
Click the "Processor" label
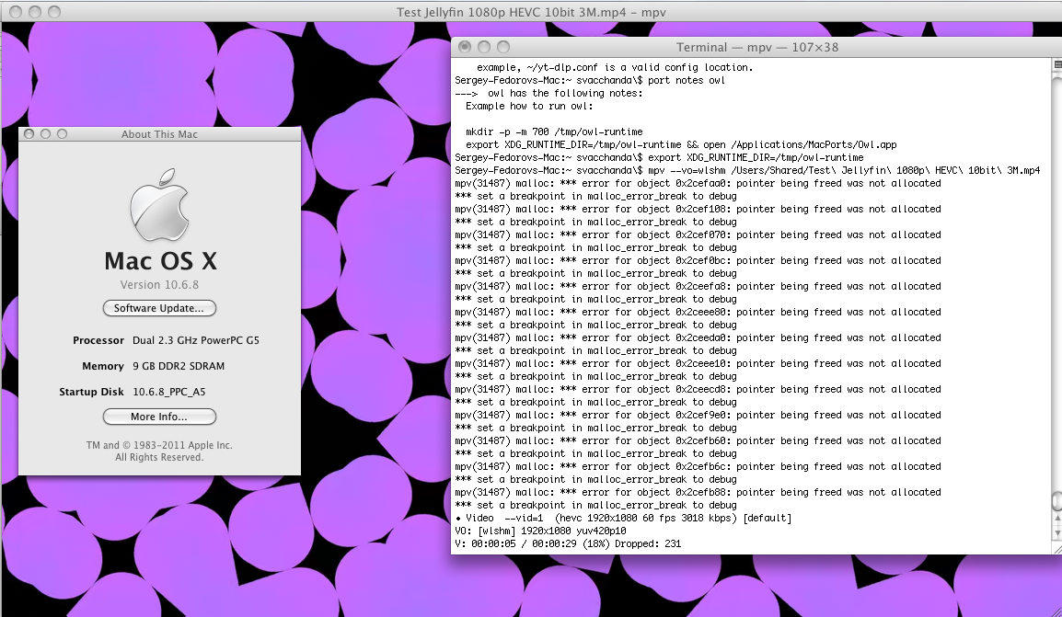click(98, 340)
